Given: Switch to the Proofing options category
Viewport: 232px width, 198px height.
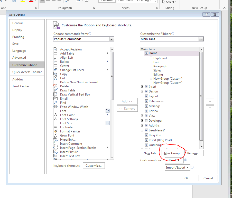Looking at the screenshot, I should coord(18,37).
